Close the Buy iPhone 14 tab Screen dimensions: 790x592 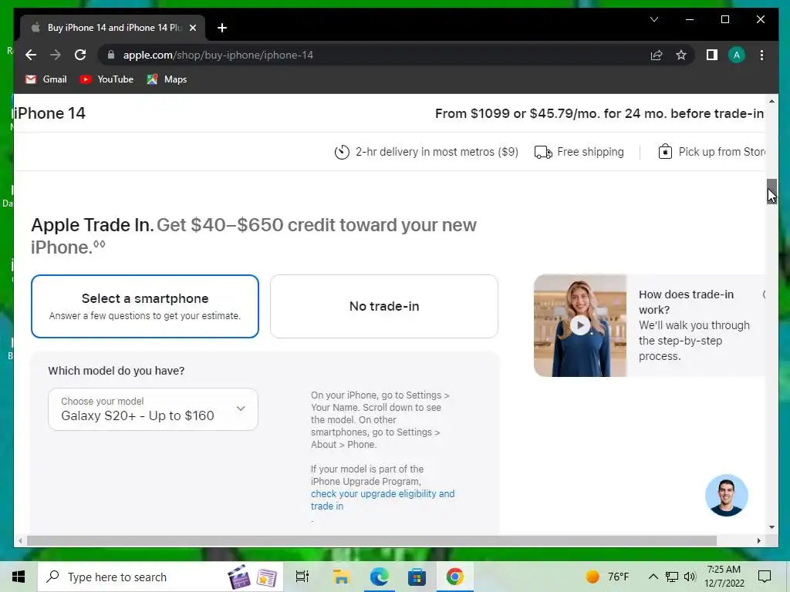(192, 28)
